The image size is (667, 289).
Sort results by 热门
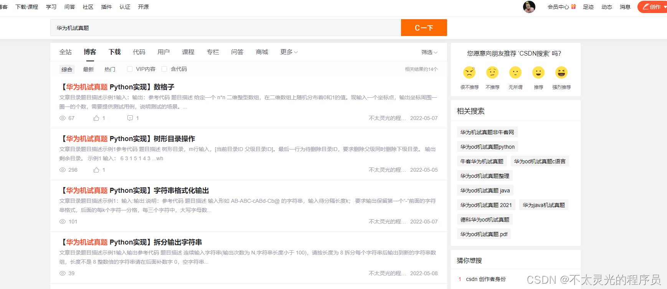(110, 69)
